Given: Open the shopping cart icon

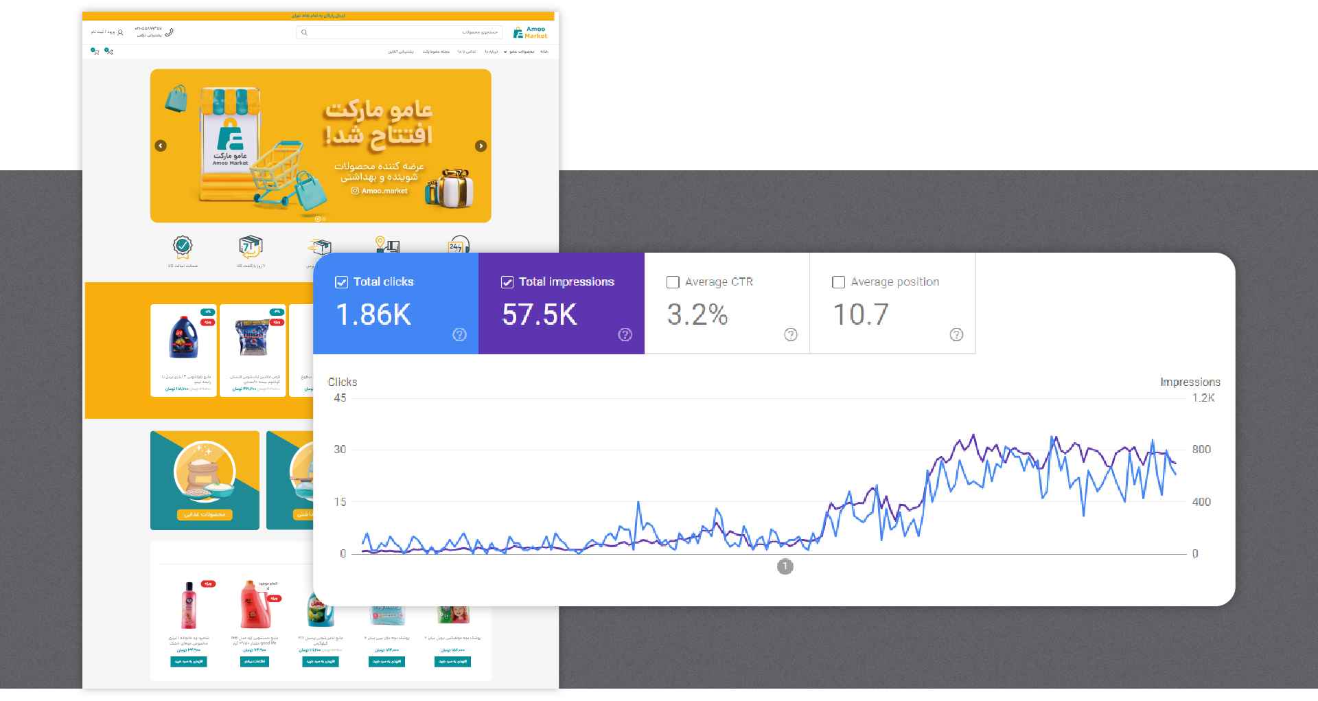Looking at the screenshot, I should coord(95,51).
